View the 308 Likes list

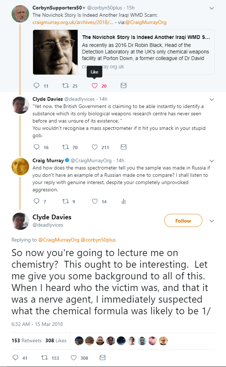pos(56,340)
